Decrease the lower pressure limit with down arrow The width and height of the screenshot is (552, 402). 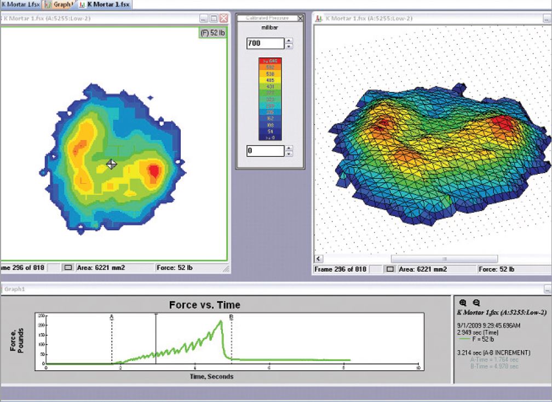pyautogui.click(x=289, y=154)
